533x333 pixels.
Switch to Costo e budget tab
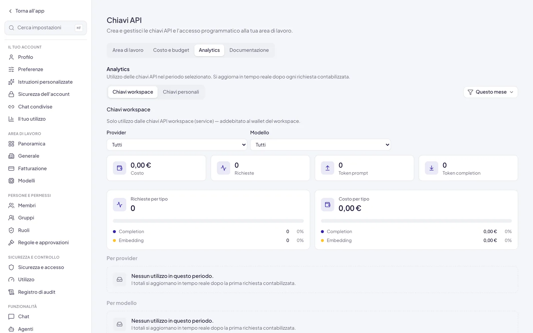(171, 50)
